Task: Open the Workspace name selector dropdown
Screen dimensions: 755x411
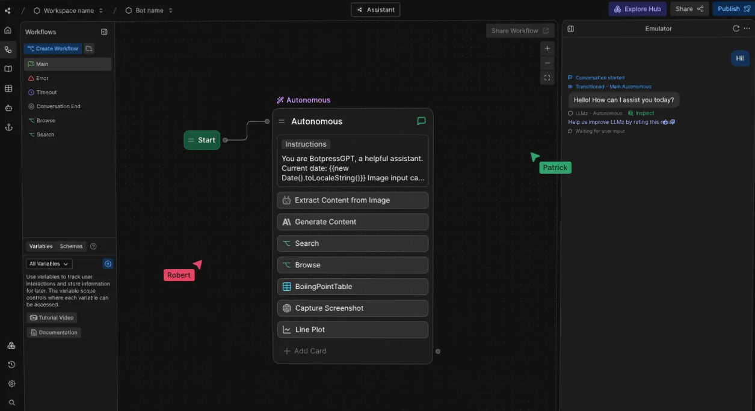Action: (x=68, y=10)
